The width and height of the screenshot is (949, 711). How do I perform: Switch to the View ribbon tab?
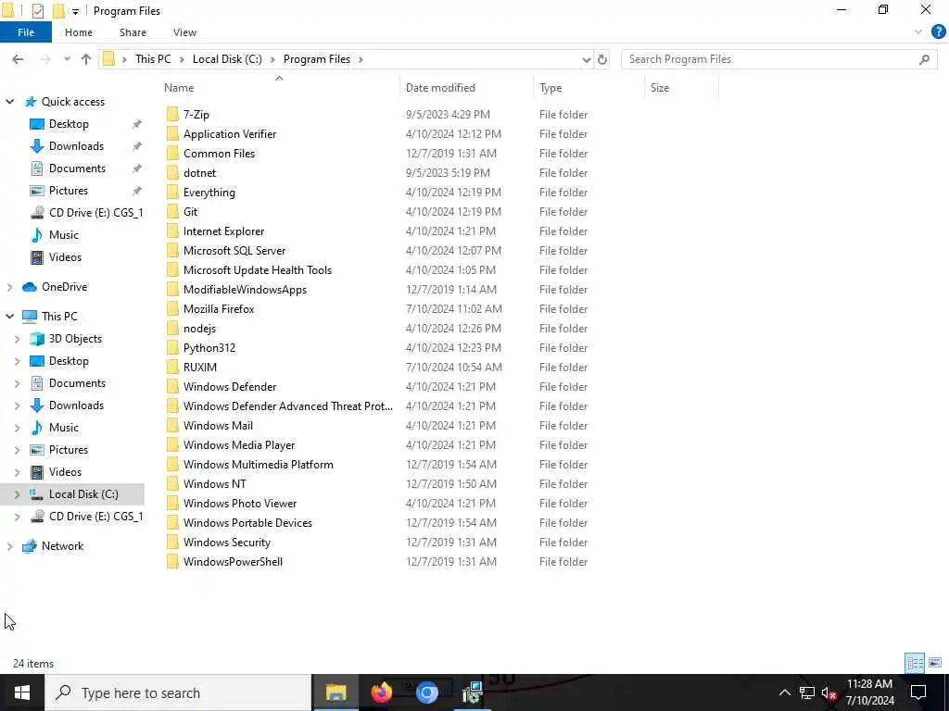pos(184,32)
